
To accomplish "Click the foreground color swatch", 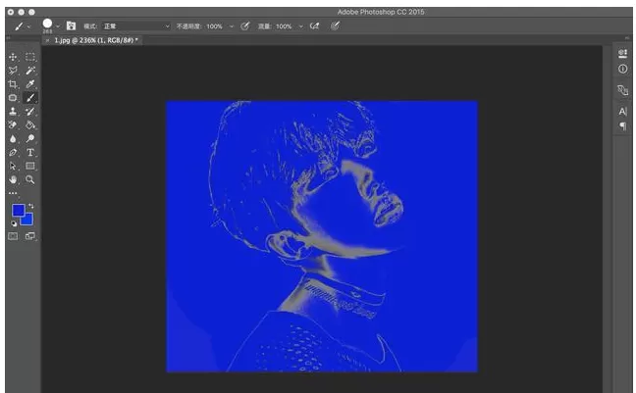I will pos(18,210).
